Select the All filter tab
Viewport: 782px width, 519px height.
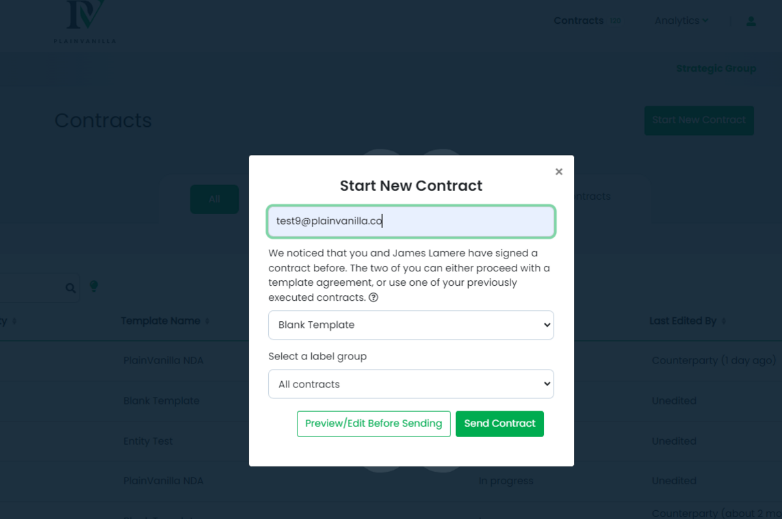(x=214, y=199)
